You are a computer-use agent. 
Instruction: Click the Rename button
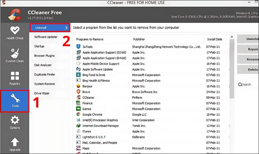(x=248, y=59)
